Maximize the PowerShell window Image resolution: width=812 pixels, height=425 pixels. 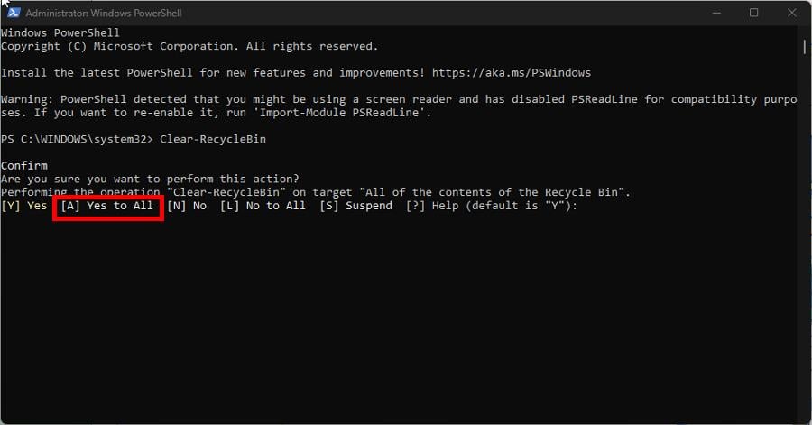(753, 13)
